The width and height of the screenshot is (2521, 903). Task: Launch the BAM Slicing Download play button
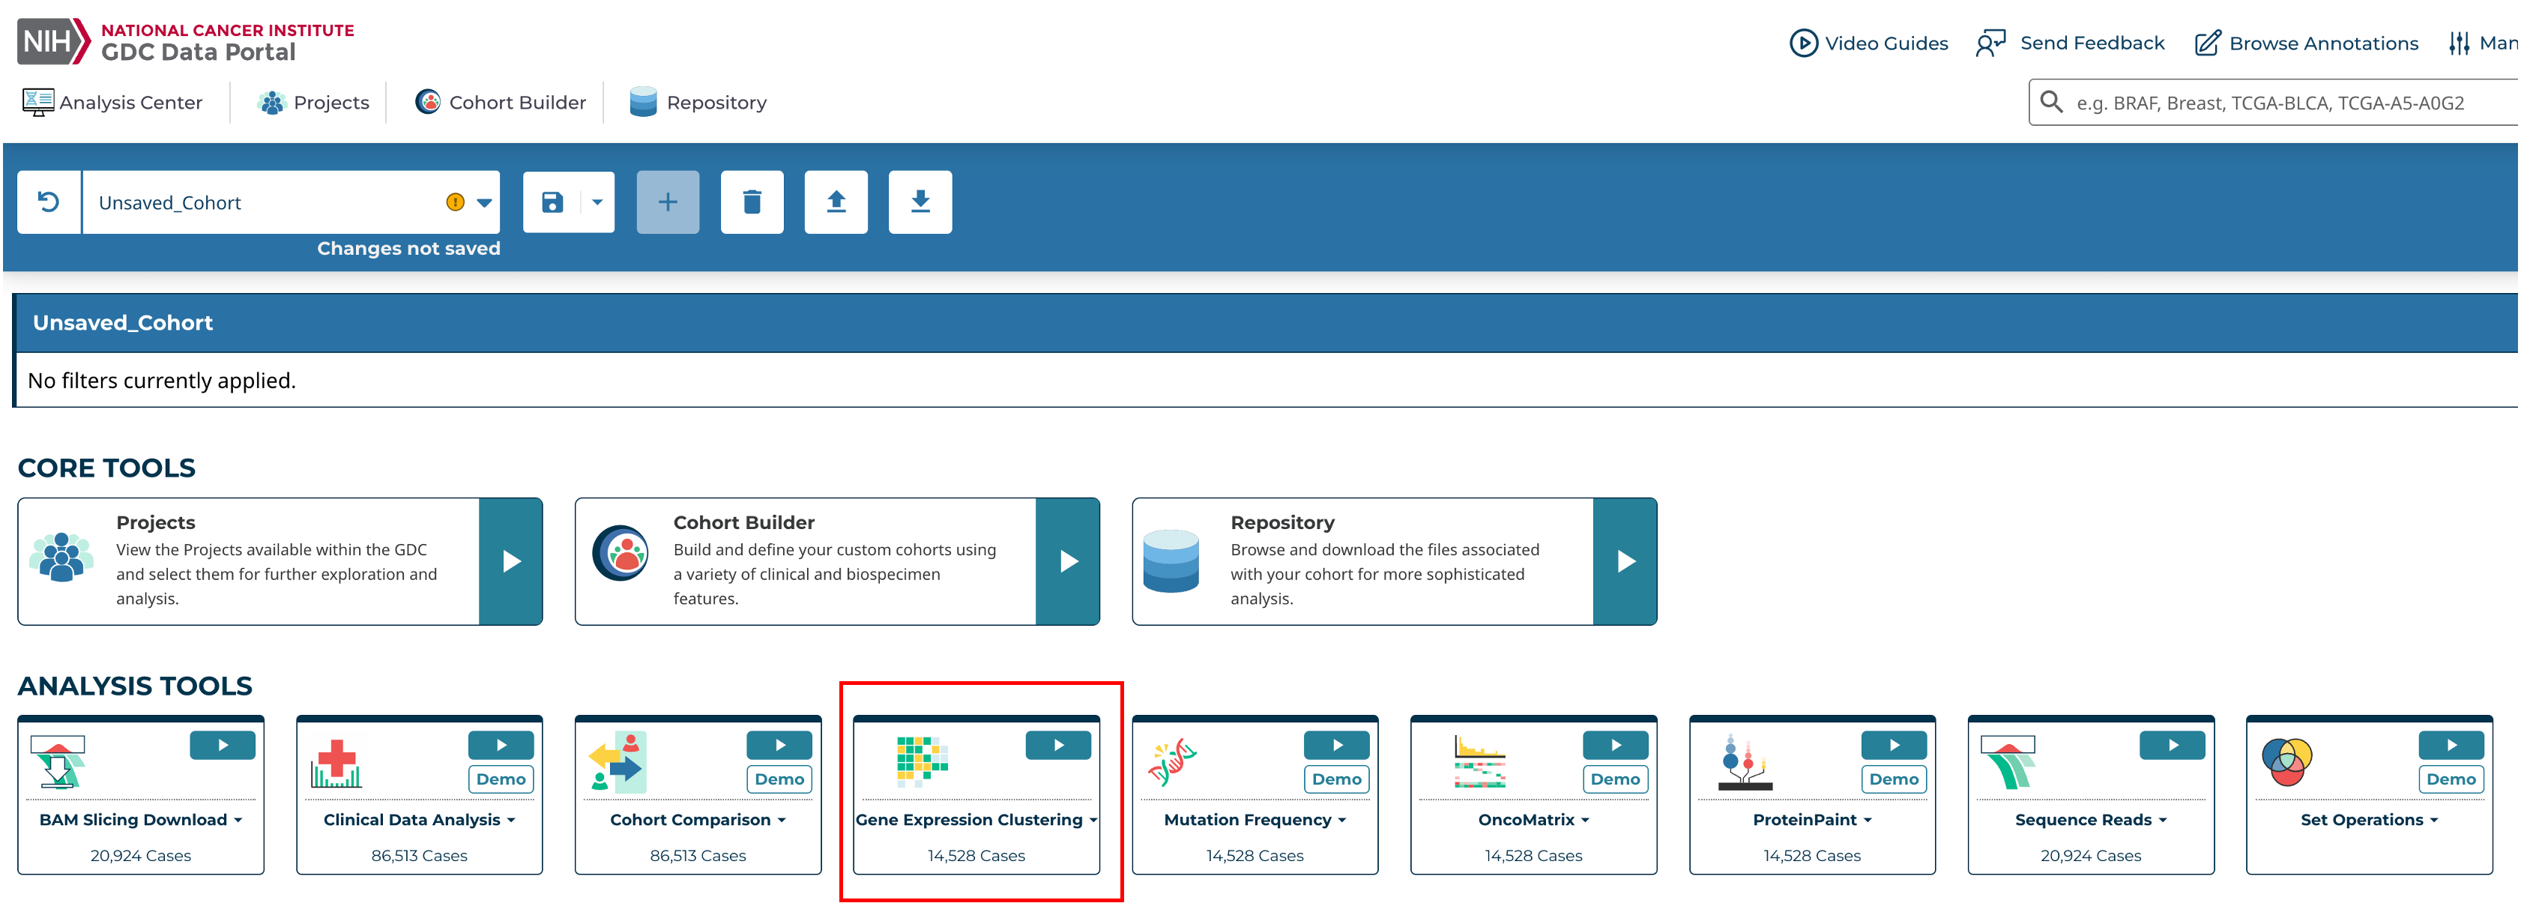coord(222,746)
